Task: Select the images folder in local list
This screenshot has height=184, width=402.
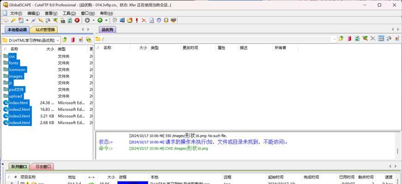Action: tap(16, 76)
